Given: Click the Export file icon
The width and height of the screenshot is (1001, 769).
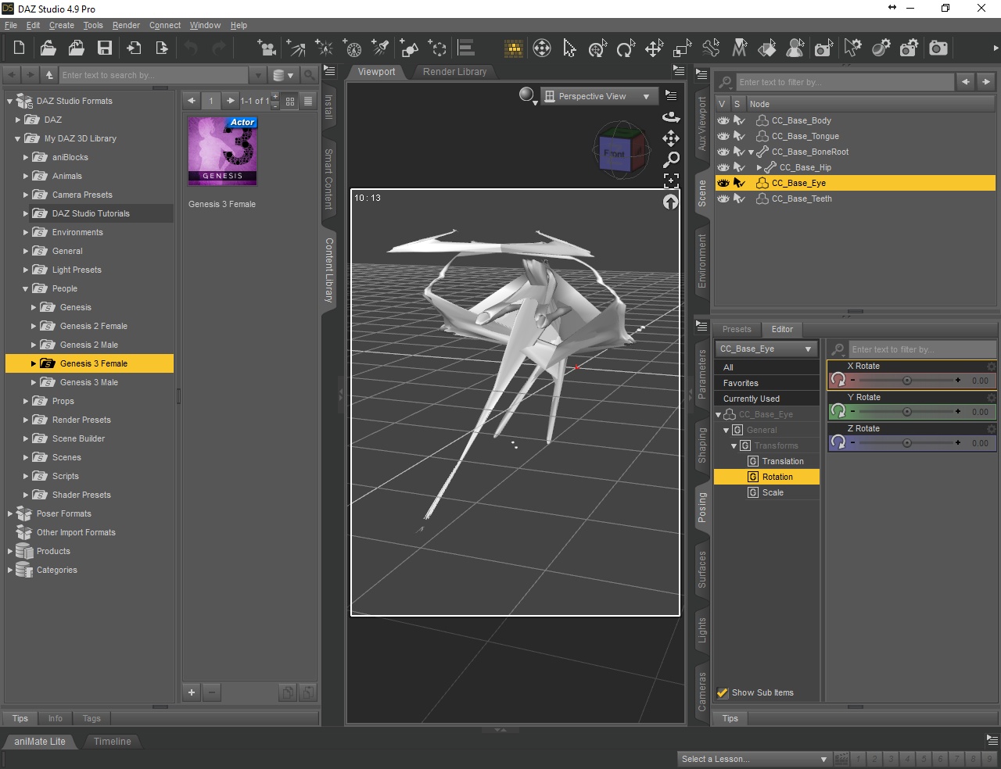Looking at the screenshot, I should pyautogui.click(x=162, y=48).
